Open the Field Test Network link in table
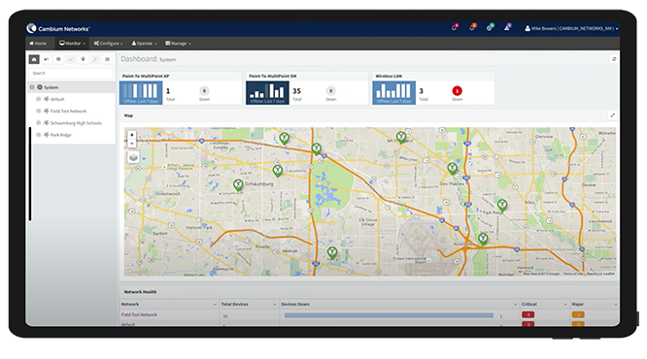The image size is (647, 359). (x=139, y=314)
